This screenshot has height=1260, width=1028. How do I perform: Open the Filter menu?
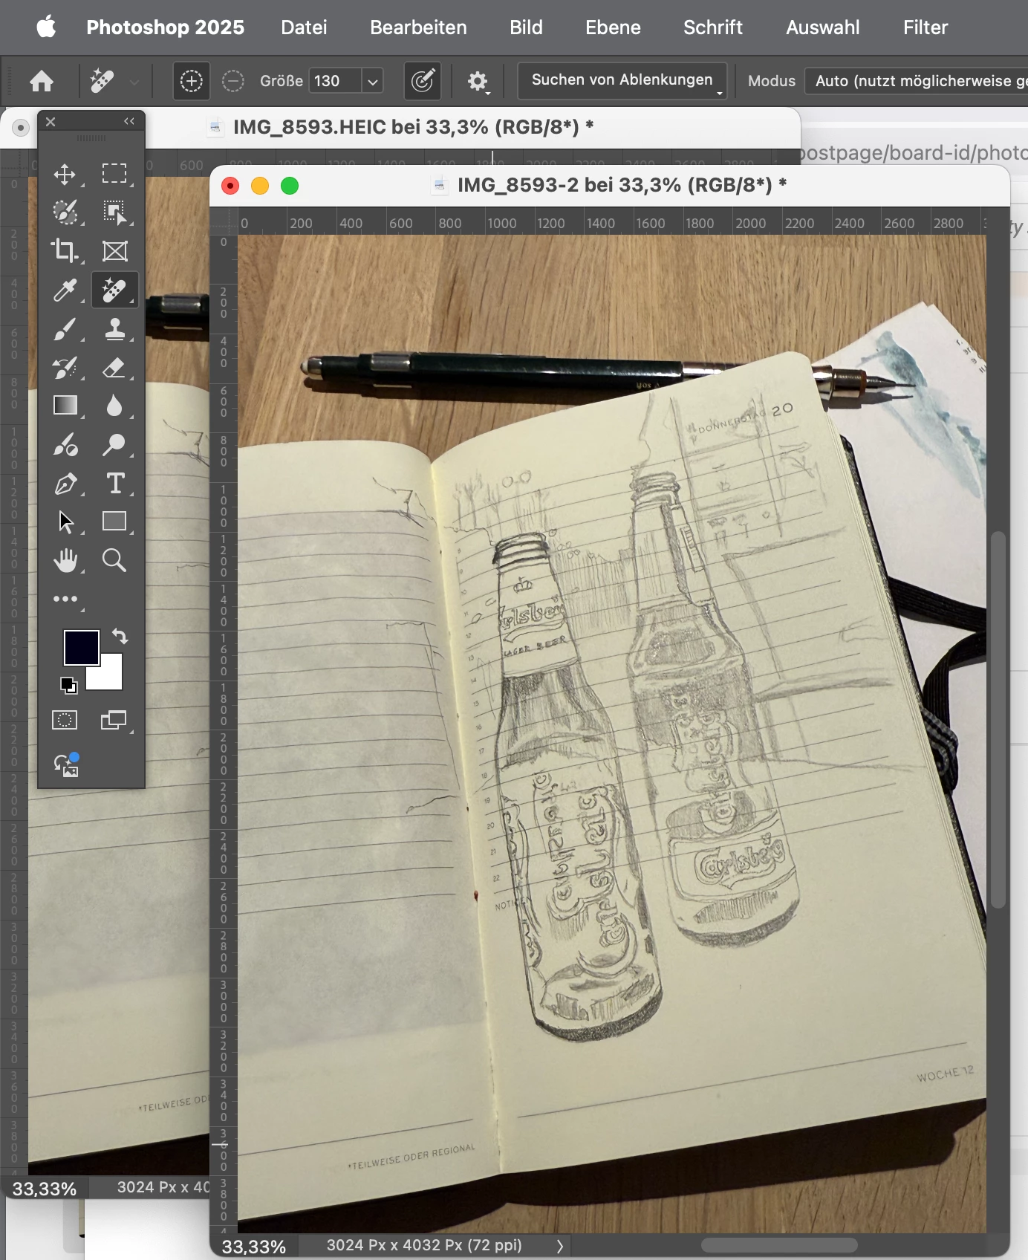[925, 27]
